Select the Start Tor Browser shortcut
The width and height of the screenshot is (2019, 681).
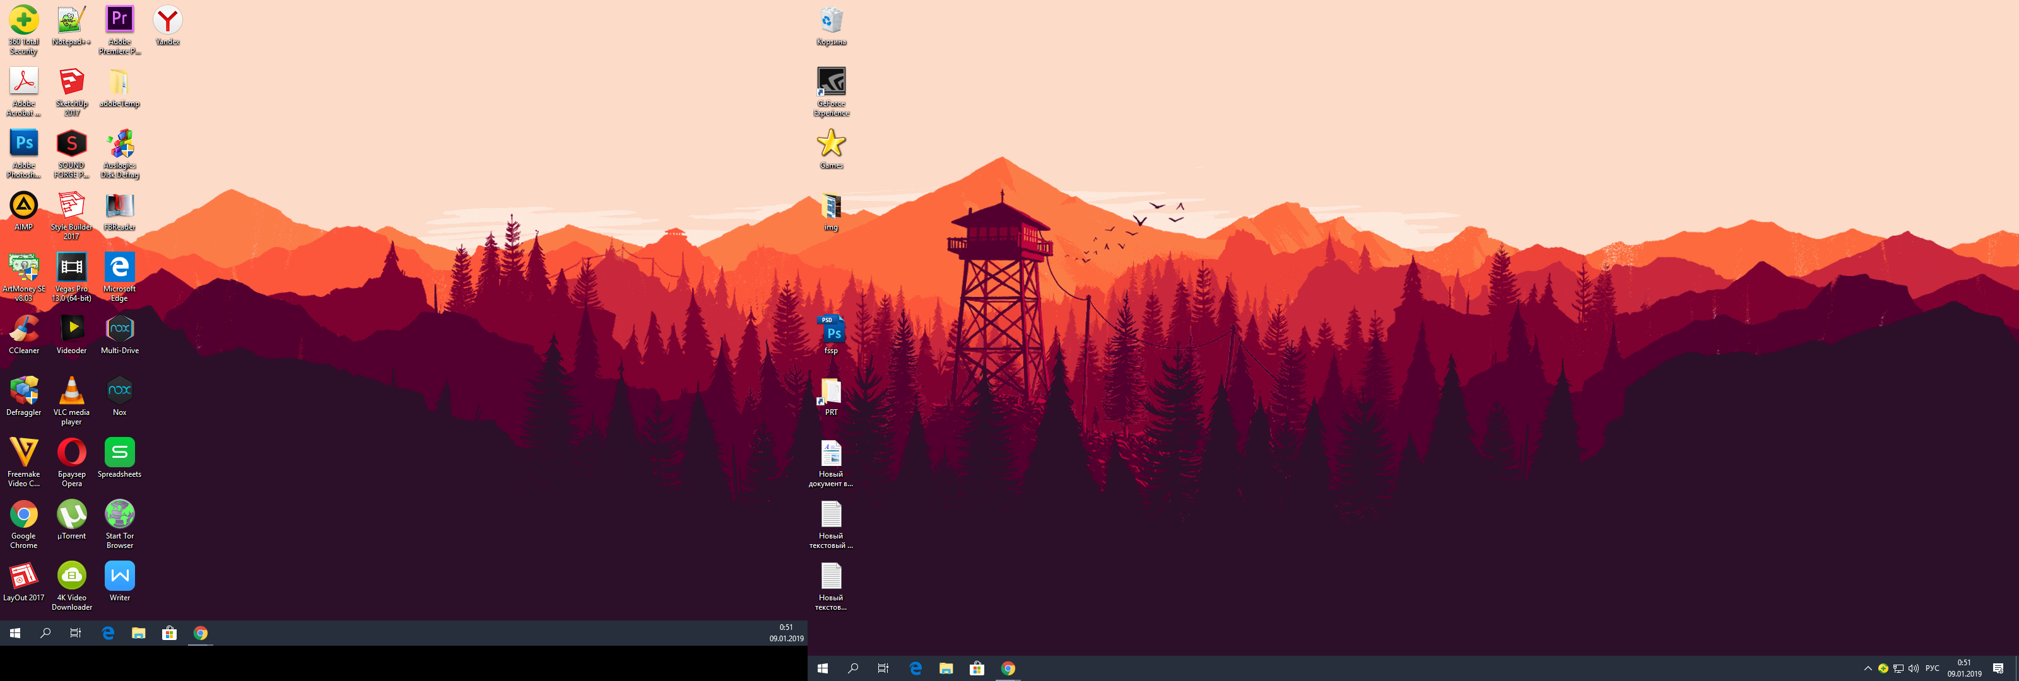(119, 525)
